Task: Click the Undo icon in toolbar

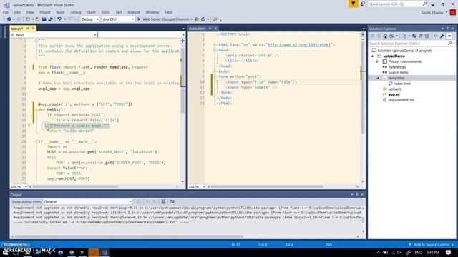Action: 59,19
